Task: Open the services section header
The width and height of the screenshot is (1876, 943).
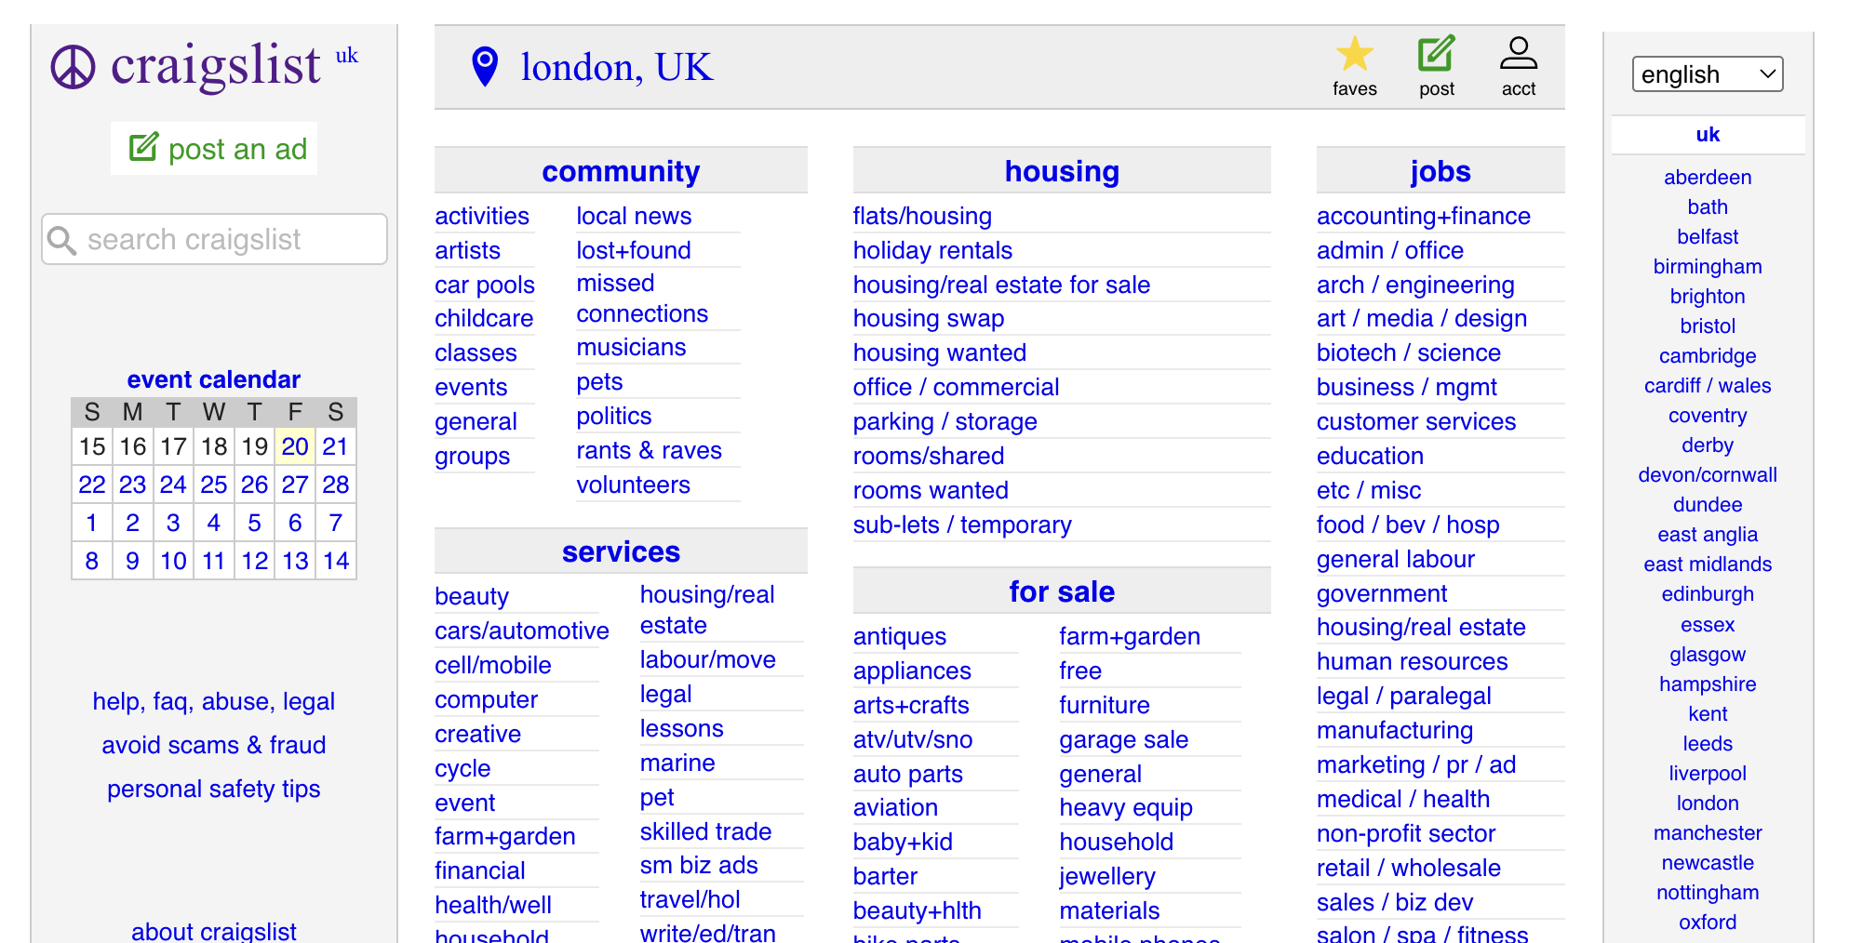Action: point(621,551)
